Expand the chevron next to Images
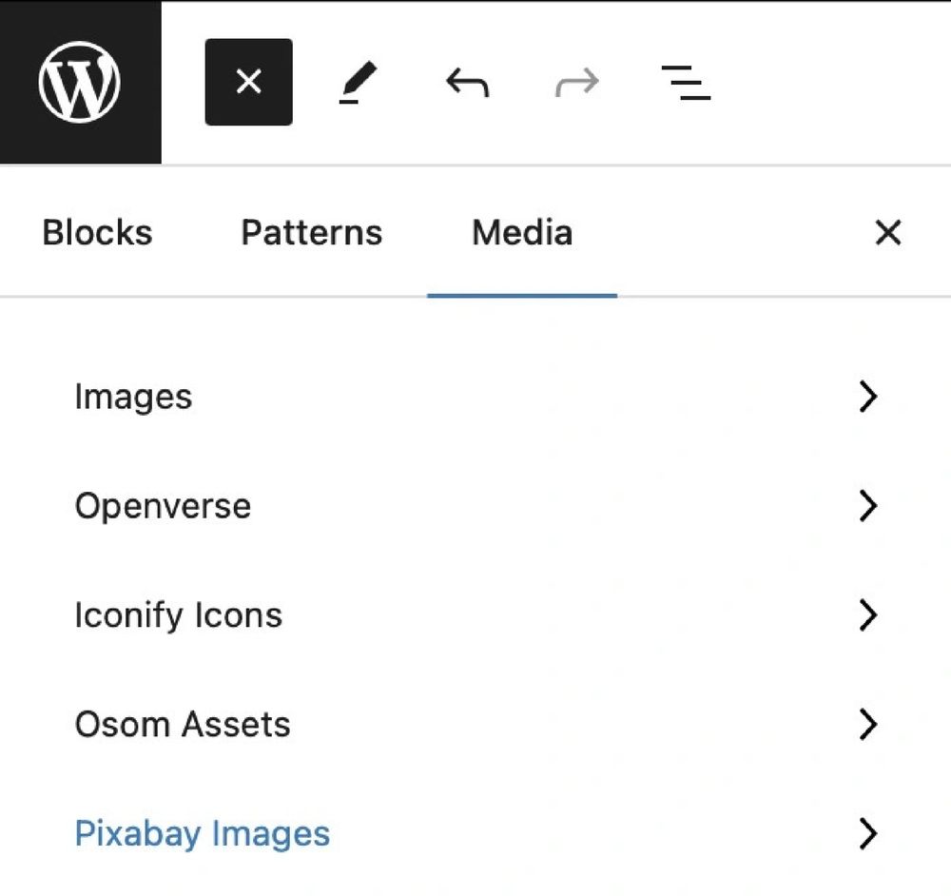This screenshot has width=951, height=896. click(x=866, y=397)
